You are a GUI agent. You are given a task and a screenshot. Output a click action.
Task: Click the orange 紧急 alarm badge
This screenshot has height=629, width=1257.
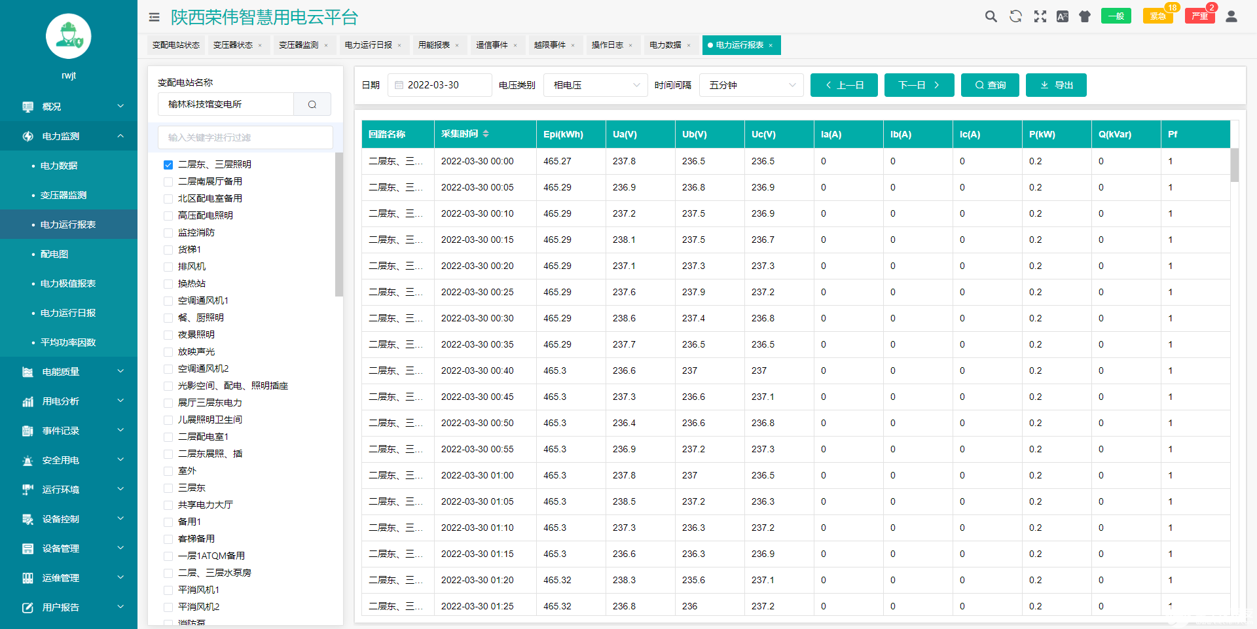click(1157, 16)
